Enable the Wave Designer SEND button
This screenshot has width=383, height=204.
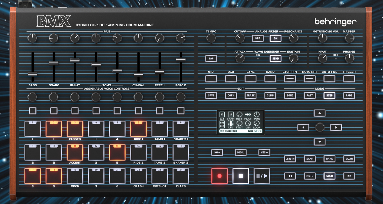[275, 58]
